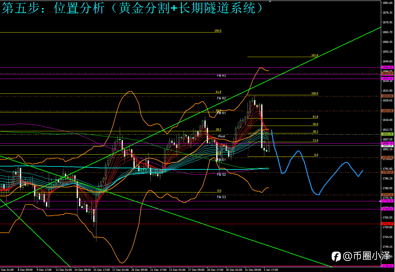Click the 15 Dec 17:00 time label
Viewport: 395px width, 272px height.
coord(101,270)
